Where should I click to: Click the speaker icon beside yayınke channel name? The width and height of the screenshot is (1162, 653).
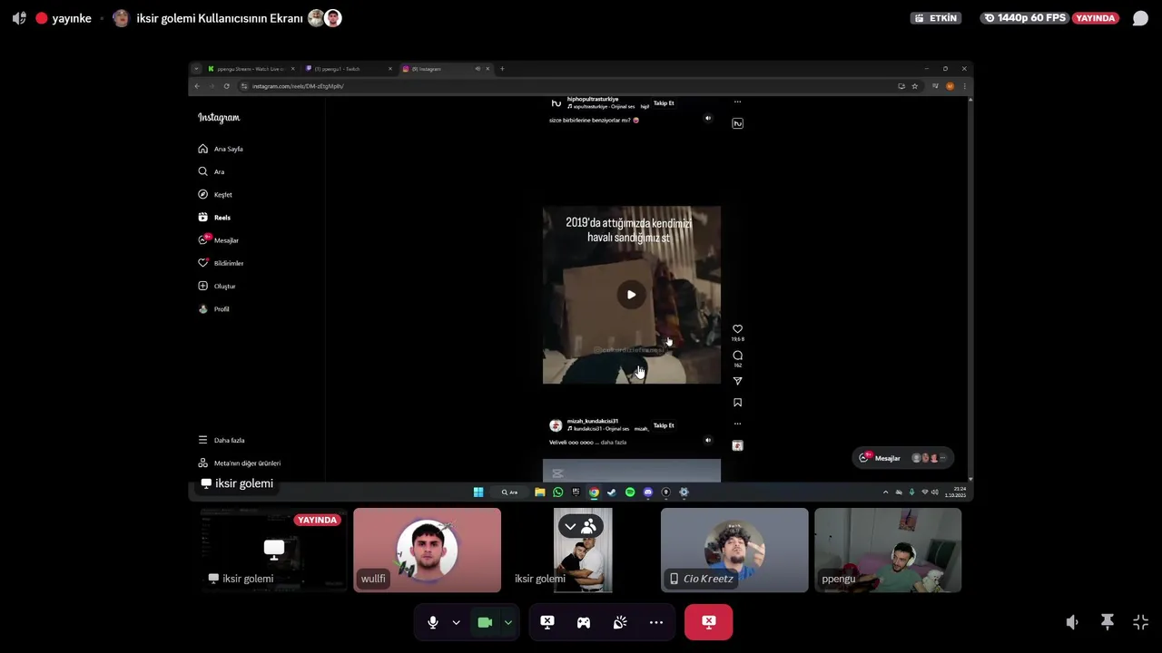click(19, 18)
